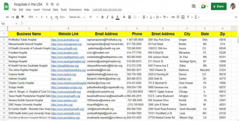
Task: Open the Borders tool
Action: pos(130,17)
